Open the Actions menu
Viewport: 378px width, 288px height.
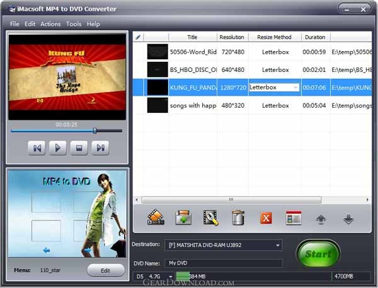pos(50,24)
